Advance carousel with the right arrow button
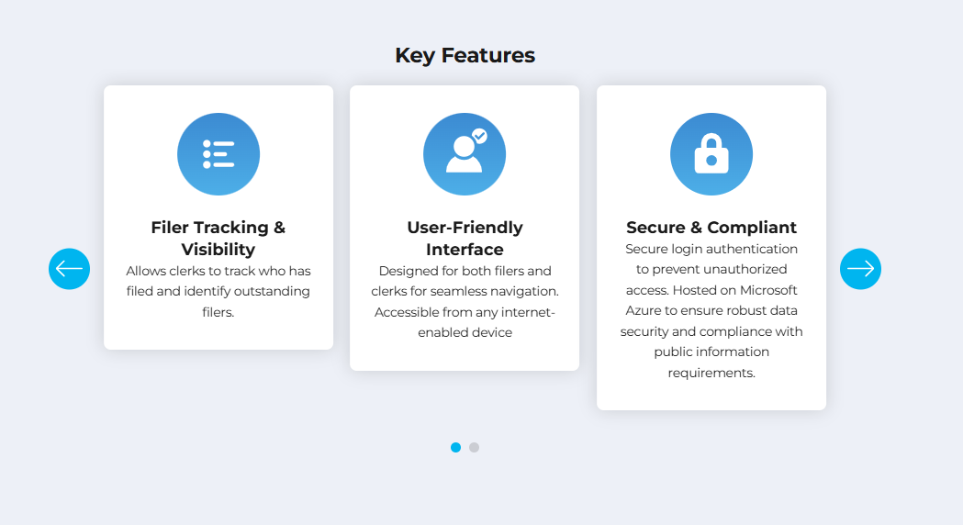This screenshot has width=963, height=525. coord(860,269)
